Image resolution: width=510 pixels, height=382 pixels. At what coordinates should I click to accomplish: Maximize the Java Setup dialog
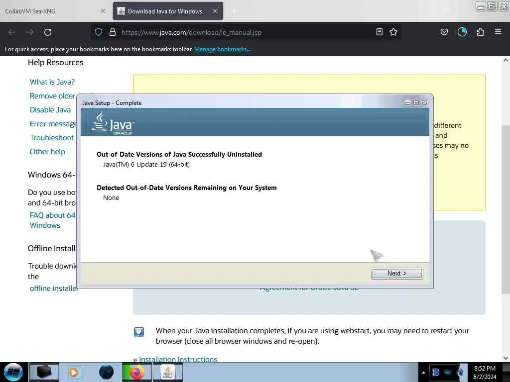click(416, 102)
